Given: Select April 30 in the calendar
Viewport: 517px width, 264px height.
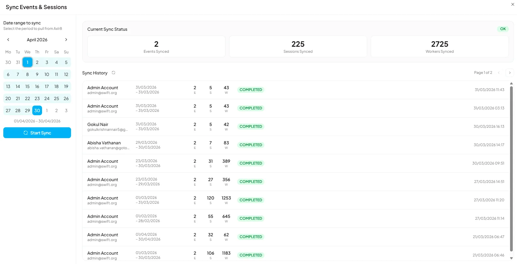Looking at the screenshot, I should (x=37, y=111).
